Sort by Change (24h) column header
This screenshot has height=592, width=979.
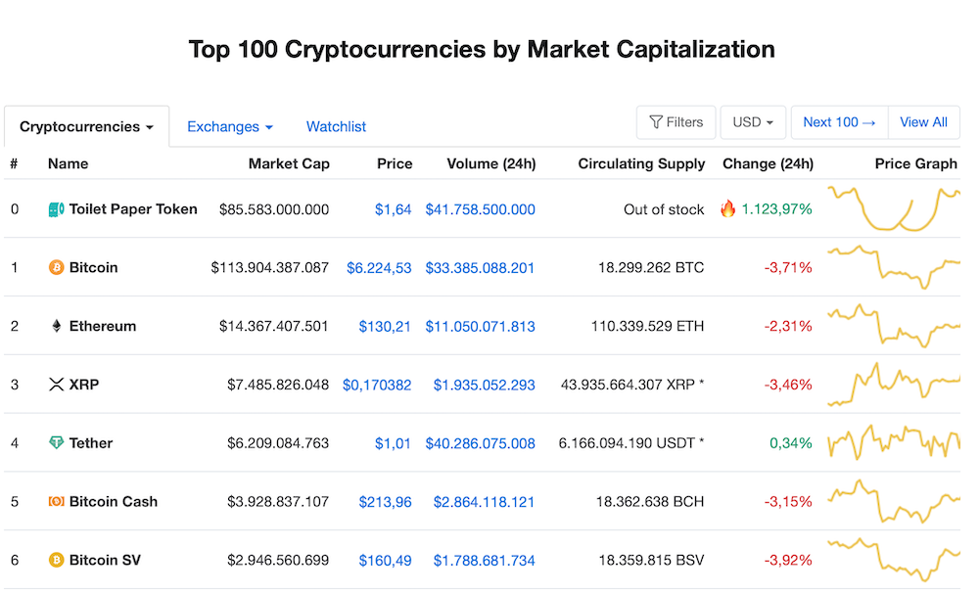768,163
